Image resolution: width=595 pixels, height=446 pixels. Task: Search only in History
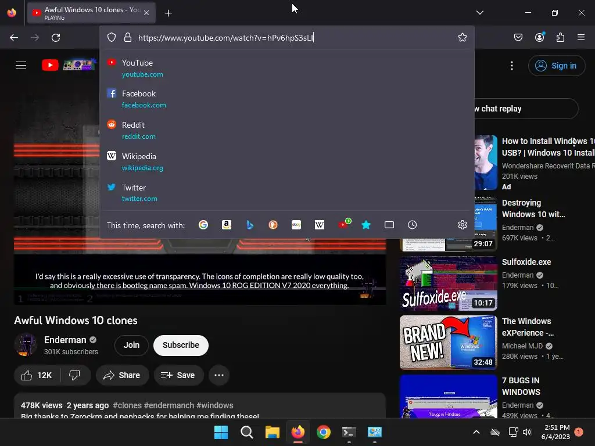click(x=412, y=225)
